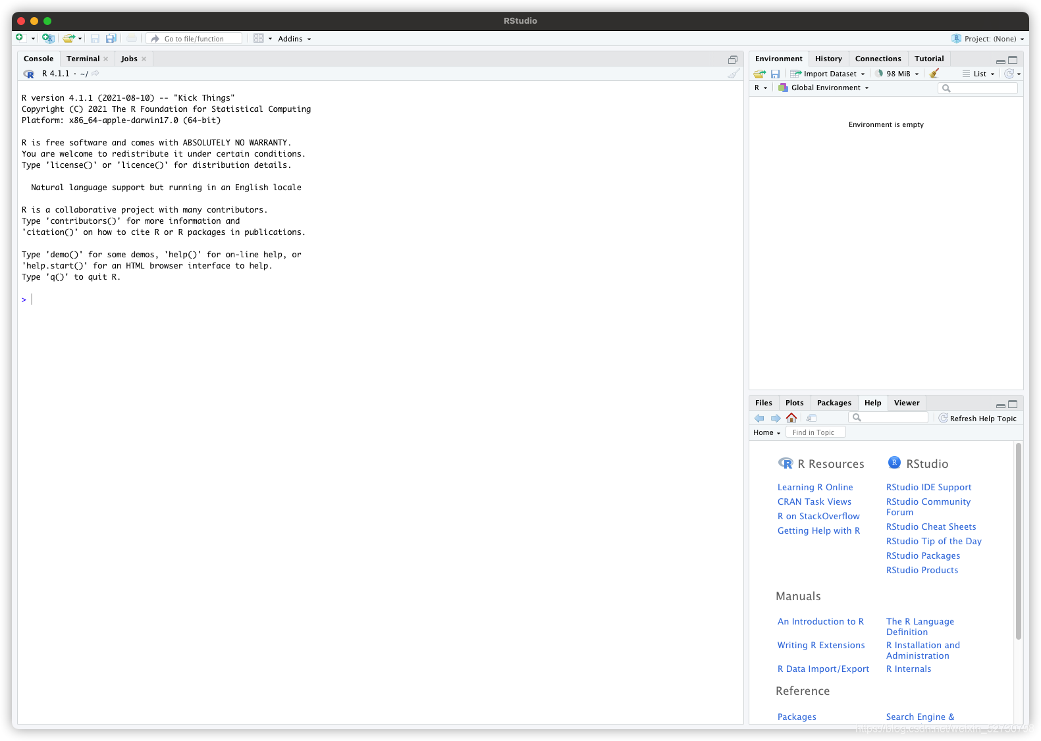Create a new R project
This screenshot has height=741, width=1041.
tap(47, 38)
